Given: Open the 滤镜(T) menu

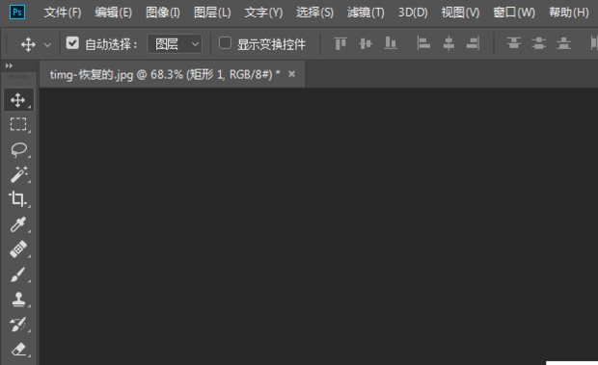Looking at the screenshot, I should 366,13.
